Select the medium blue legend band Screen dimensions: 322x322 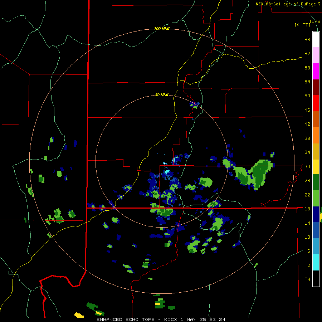(316, 230)
